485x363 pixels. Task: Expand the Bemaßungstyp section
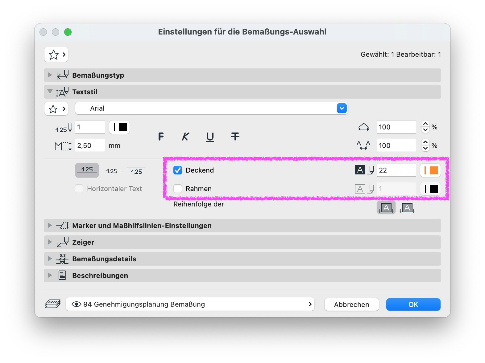click(x=50, y=75)
